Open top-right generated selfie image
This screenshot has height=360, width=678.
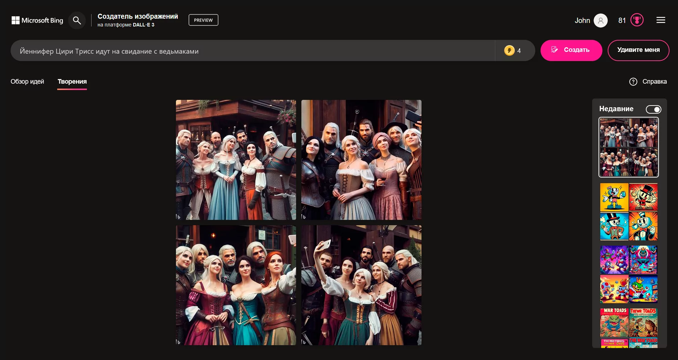tap(361, 160)
